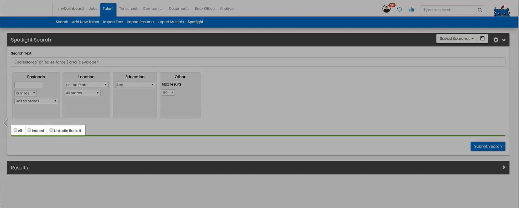The height and width of the screenshot is (208, 519).
Task: Open the 10 miles radius dropdown
Action: (x=25, y=93)
